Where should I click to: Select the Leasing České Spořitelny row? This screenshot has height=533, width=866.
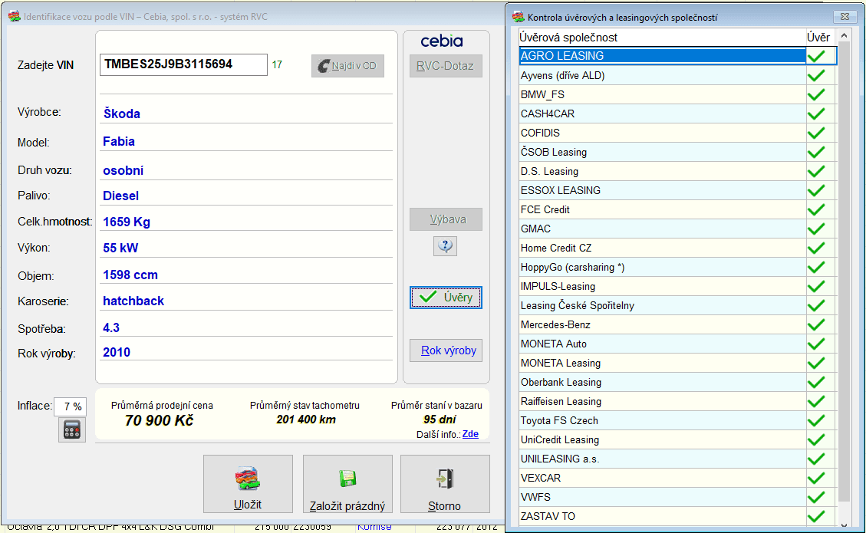pyautogui.click(x=677, y=305)
